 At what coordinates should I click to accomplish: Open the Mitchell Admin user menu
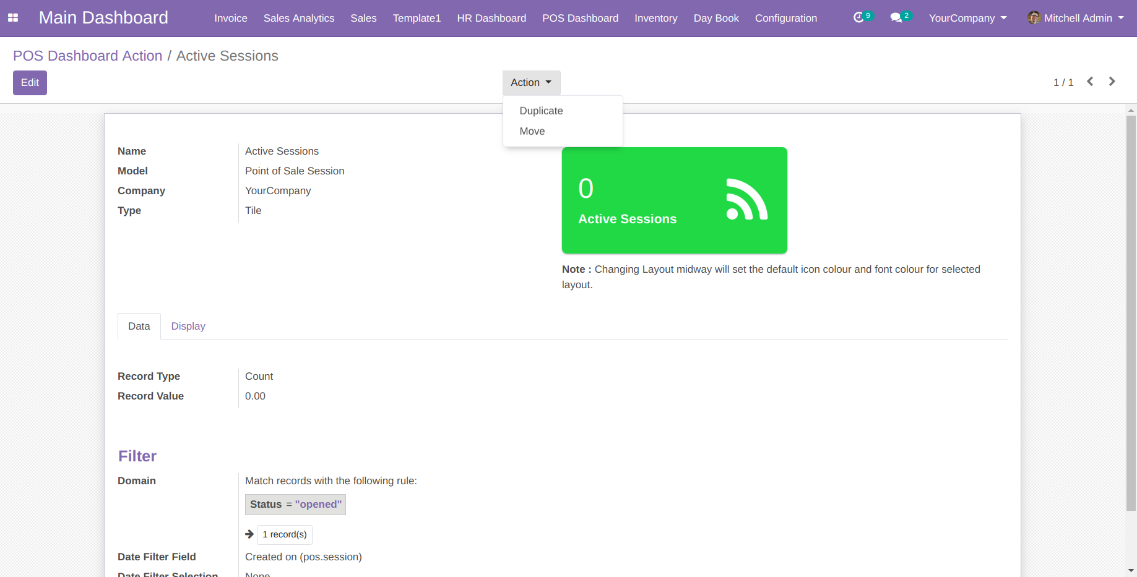(x=1076, y=18)
